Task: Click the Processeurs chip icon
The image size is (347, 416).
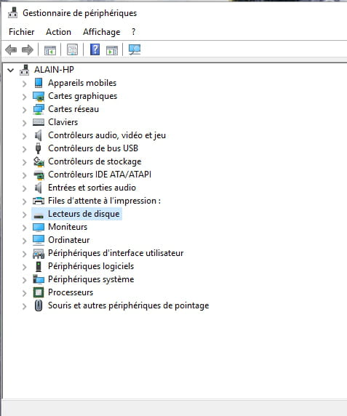Action: click(x=39, y=292)
